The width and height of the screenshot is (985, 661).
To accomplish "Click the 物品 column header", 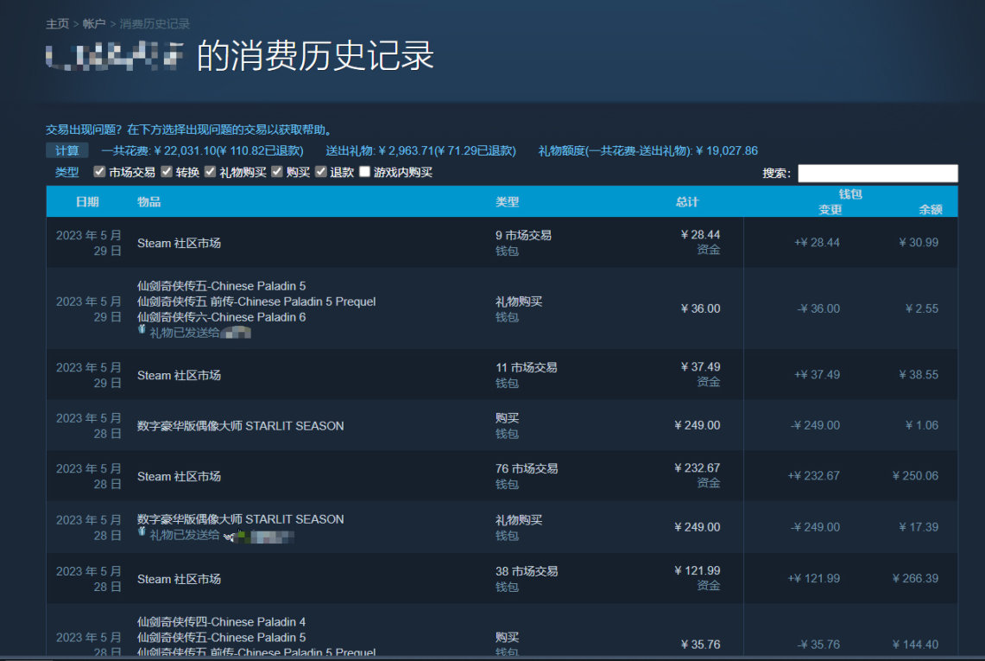I will pos(148,202).
